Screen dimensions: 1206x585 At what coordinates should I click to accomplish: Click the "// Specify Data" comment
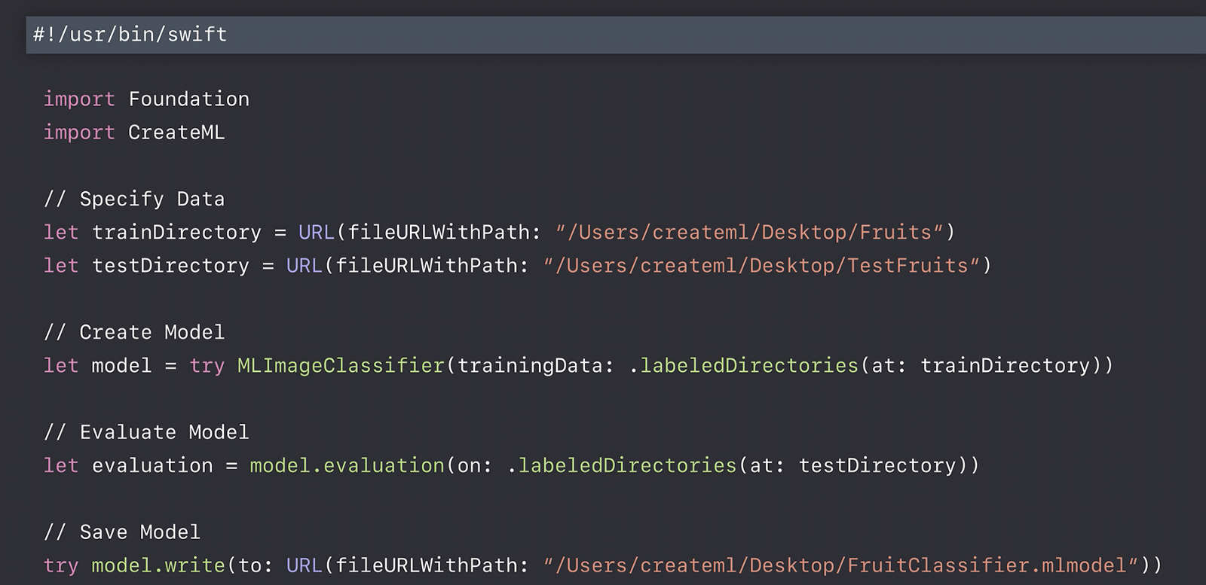(134, 199)
